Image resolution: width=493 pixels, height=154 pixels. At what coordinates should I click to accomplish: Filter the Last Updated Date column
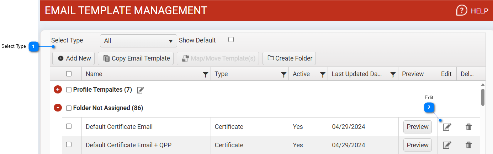[x=393, y=74]
